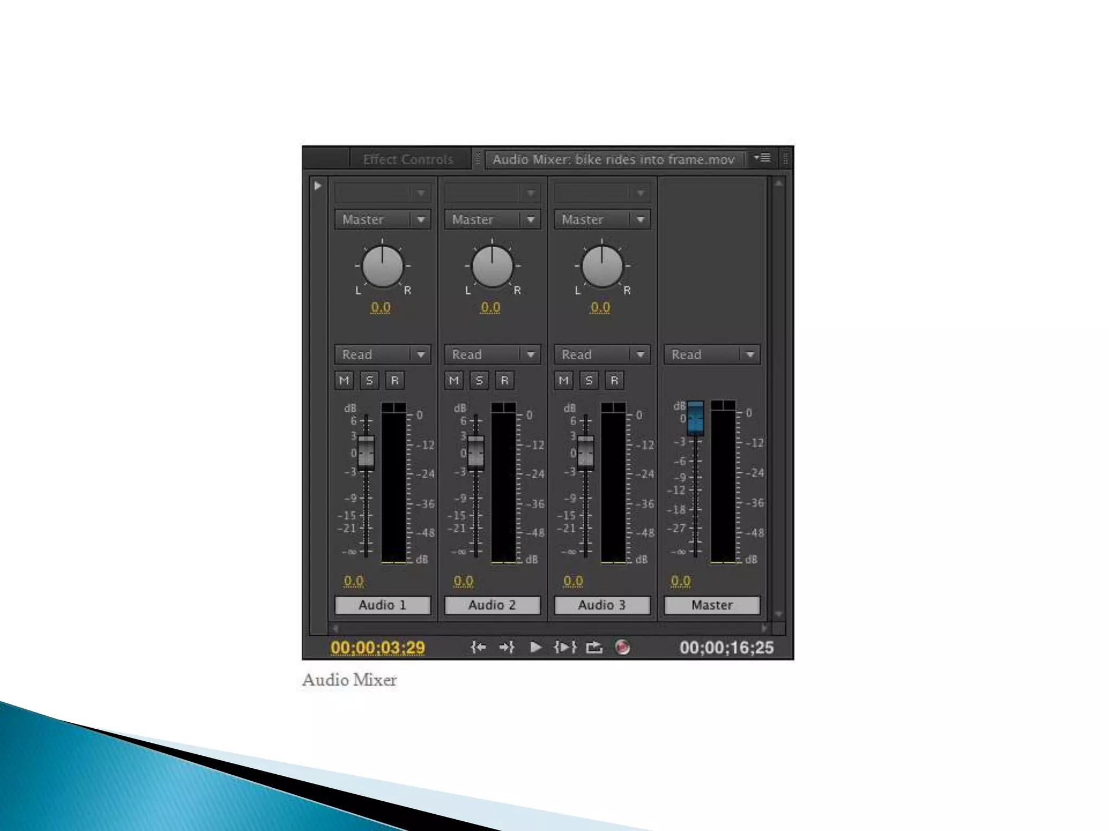Open the Audio 2 Read automation dropdown
The width and height of the screenshot is (1109, 831).
point(492,354)
